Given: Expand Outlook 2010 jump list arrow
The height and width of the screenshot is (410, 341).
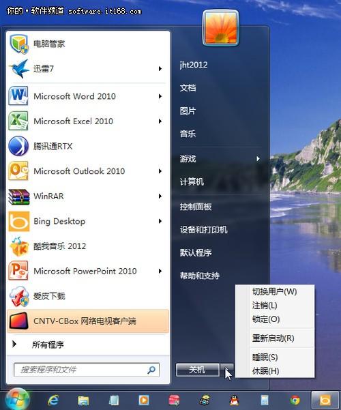Looking at the screenshot, I should 160,171.
